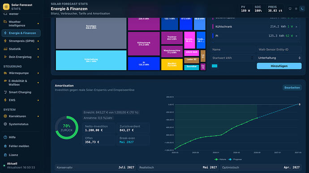Image resolution: width=309 pixels, height=173 pixels.
Task: Click the Solar Forecast sun logo
Action: coord(6,7)
